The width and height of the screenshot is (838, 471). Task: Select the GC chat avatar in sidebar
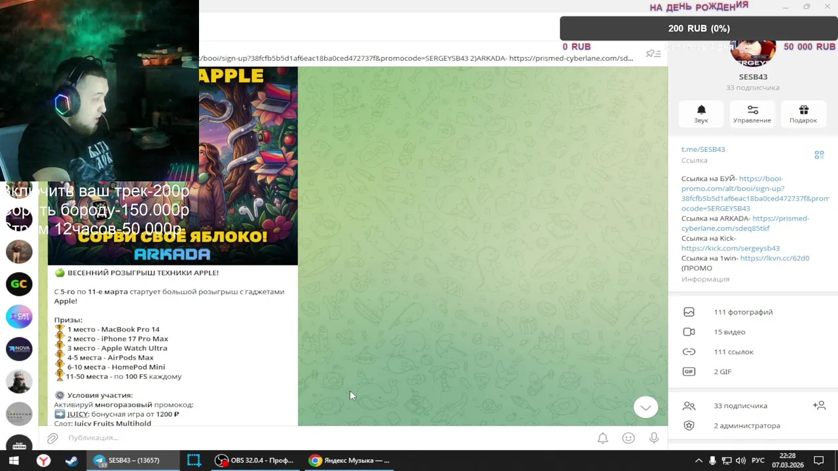(x=19, y=285)
